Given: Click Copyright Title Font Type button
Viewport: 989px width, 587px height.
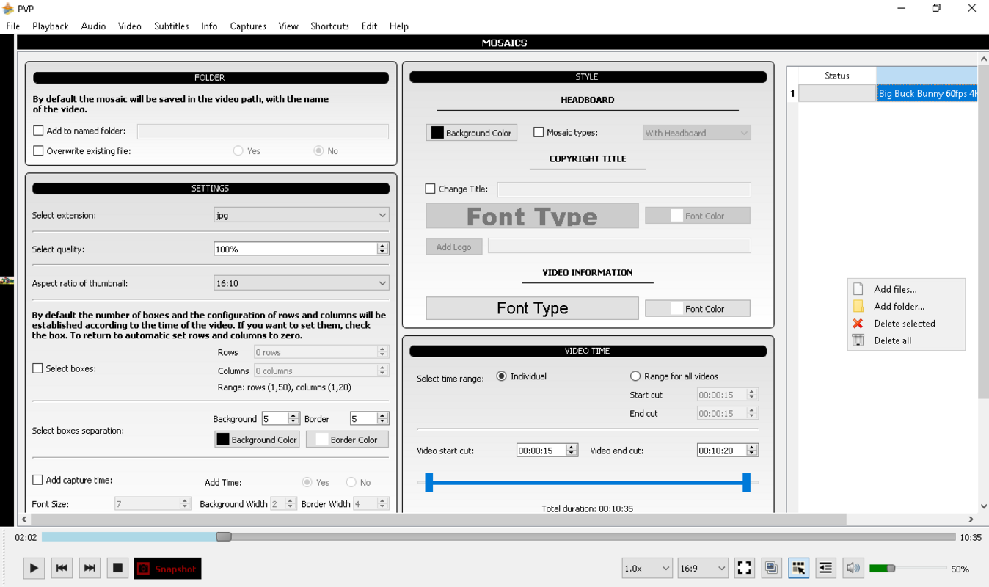Looking at the screenshot, I should pyautogui.click(x=532, y=216).
